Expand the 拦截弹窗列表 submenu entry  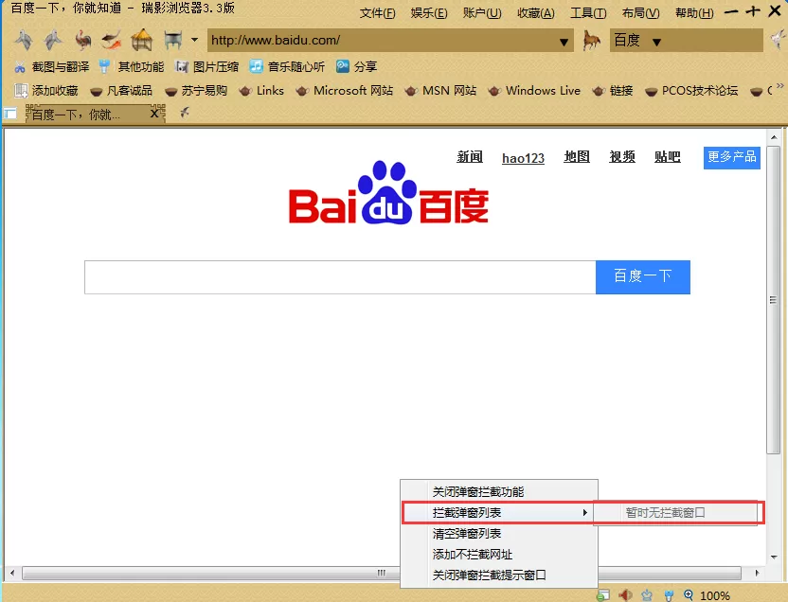[499, 513]
